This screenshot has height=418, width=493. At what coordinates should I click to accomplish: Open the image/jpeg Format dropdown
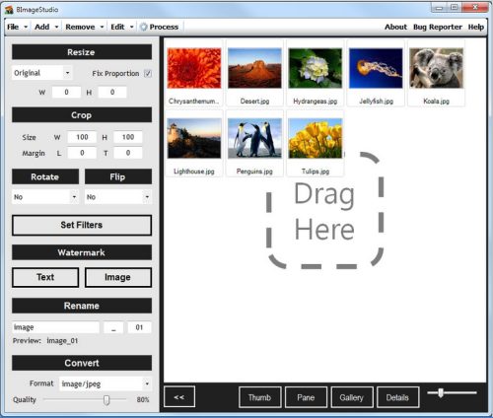click(x=106, y=383)
